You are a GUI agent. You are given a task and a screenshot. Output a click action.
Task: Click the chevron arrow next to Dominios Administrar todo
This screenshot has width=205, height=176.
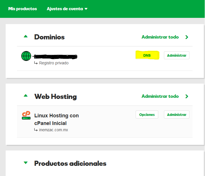[x=187, y=37]
